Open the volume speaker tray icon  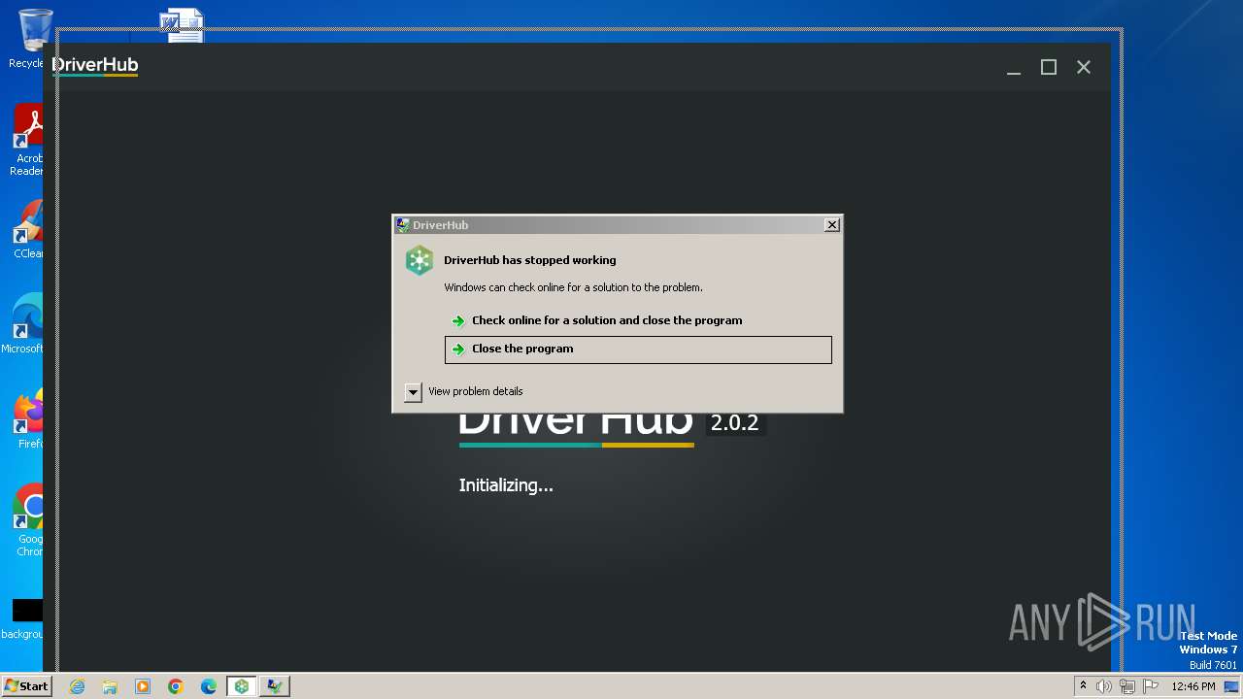click(1103, 686)
